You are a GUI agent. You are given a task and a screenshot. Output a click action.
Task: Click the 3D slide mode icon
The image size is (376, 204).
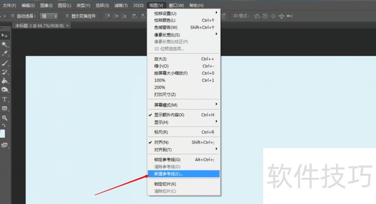tap(281, 16)
